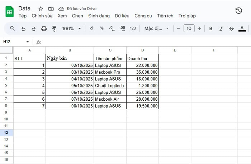
Task: Click the move to folder icon
Action: [x=51, y=9]
